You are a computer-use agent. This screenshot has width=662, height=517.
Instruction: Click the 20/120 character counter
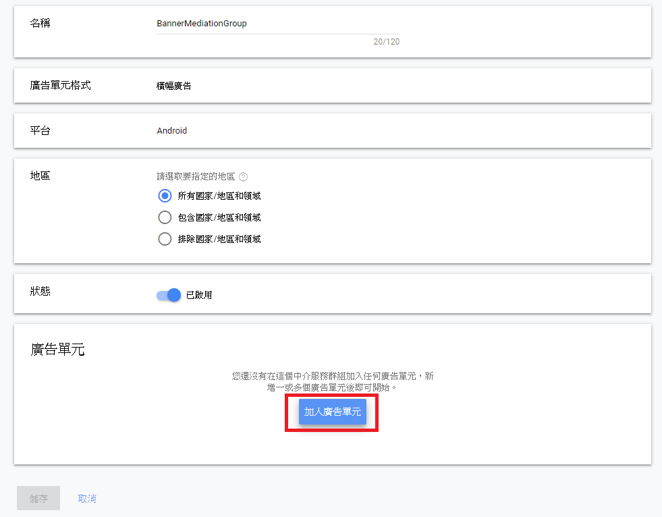386,41
